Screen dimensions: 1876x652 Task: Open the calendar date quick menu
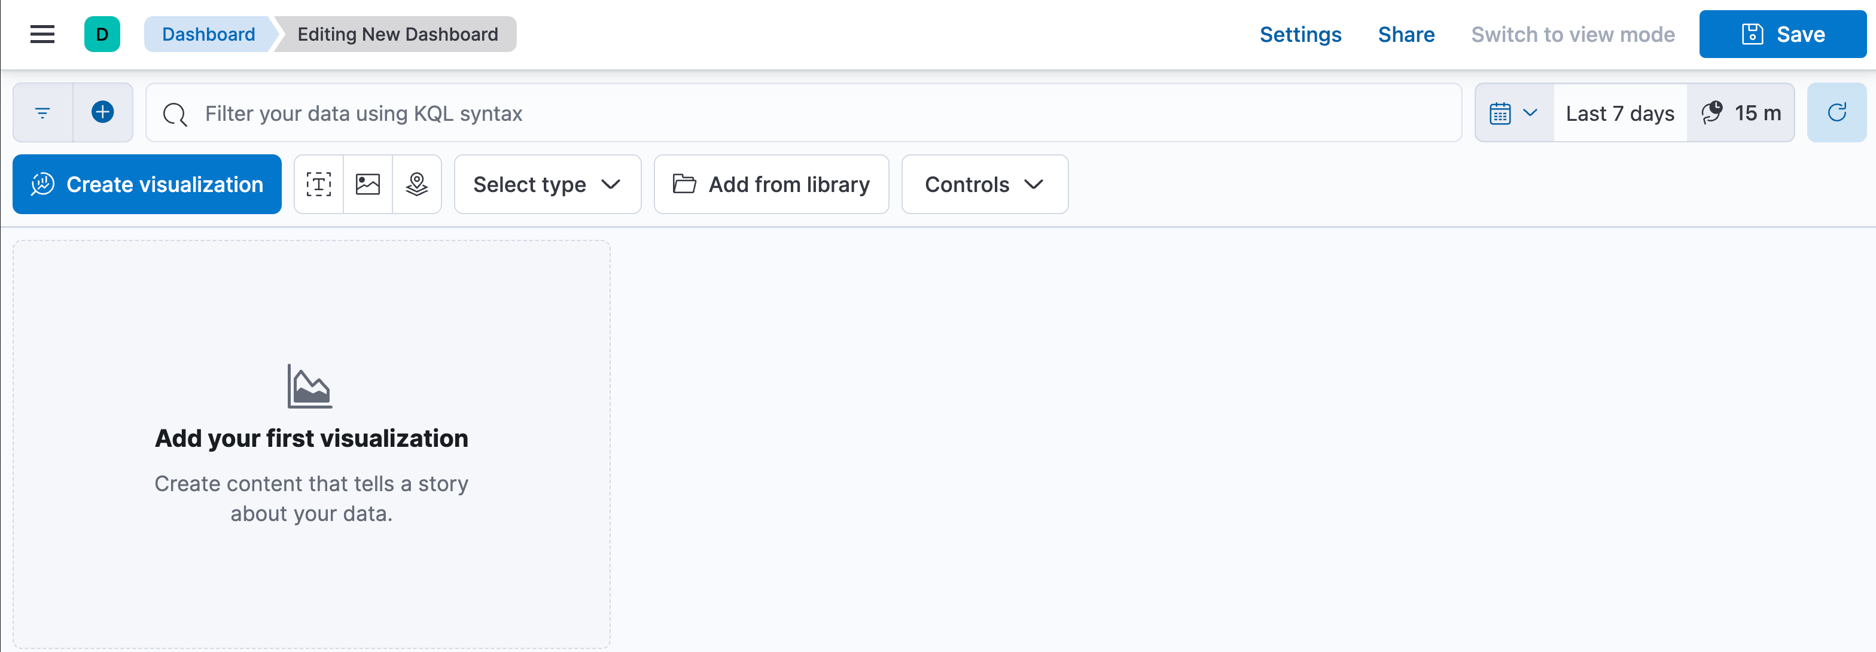coord(1514,113)
